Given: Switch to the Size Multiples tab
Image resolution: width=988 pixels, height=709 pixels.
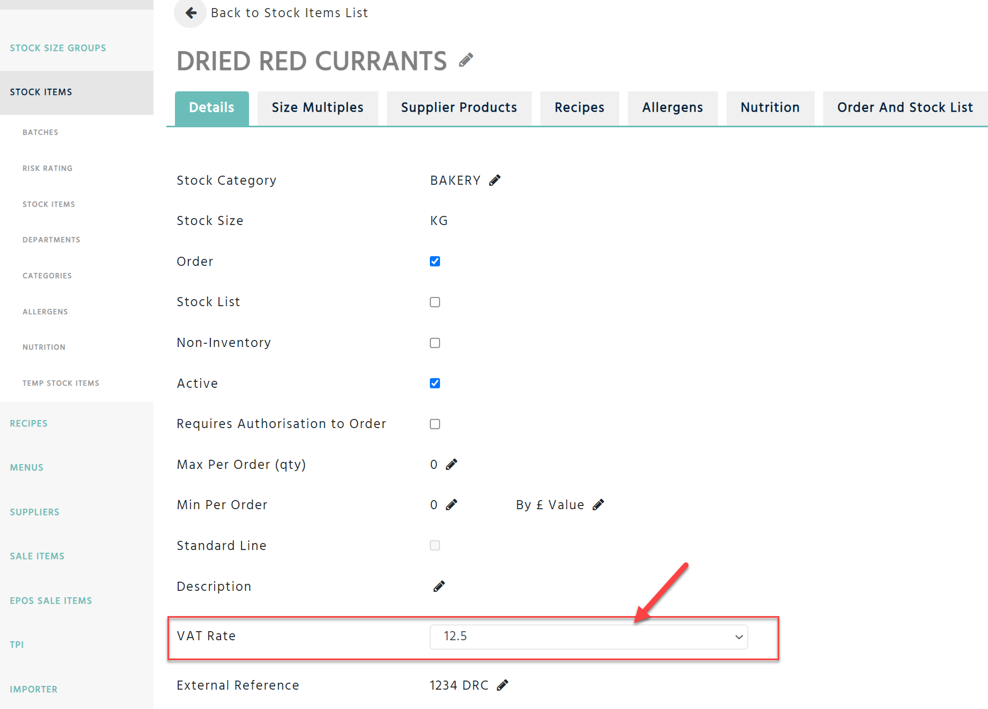Looking at the screenshot, I should pos(317,108).
